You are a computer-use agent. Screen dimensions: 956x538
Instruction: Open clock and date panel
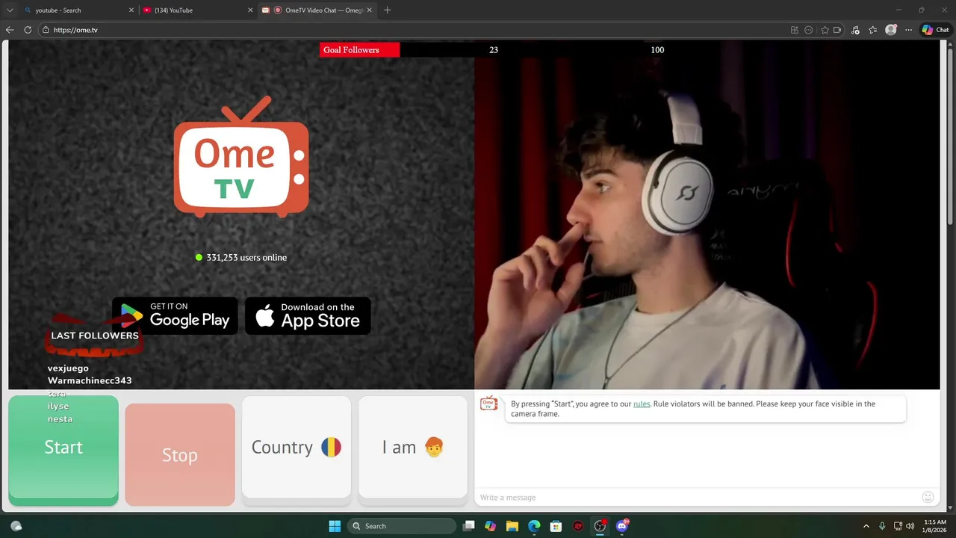tap(935, 526)
